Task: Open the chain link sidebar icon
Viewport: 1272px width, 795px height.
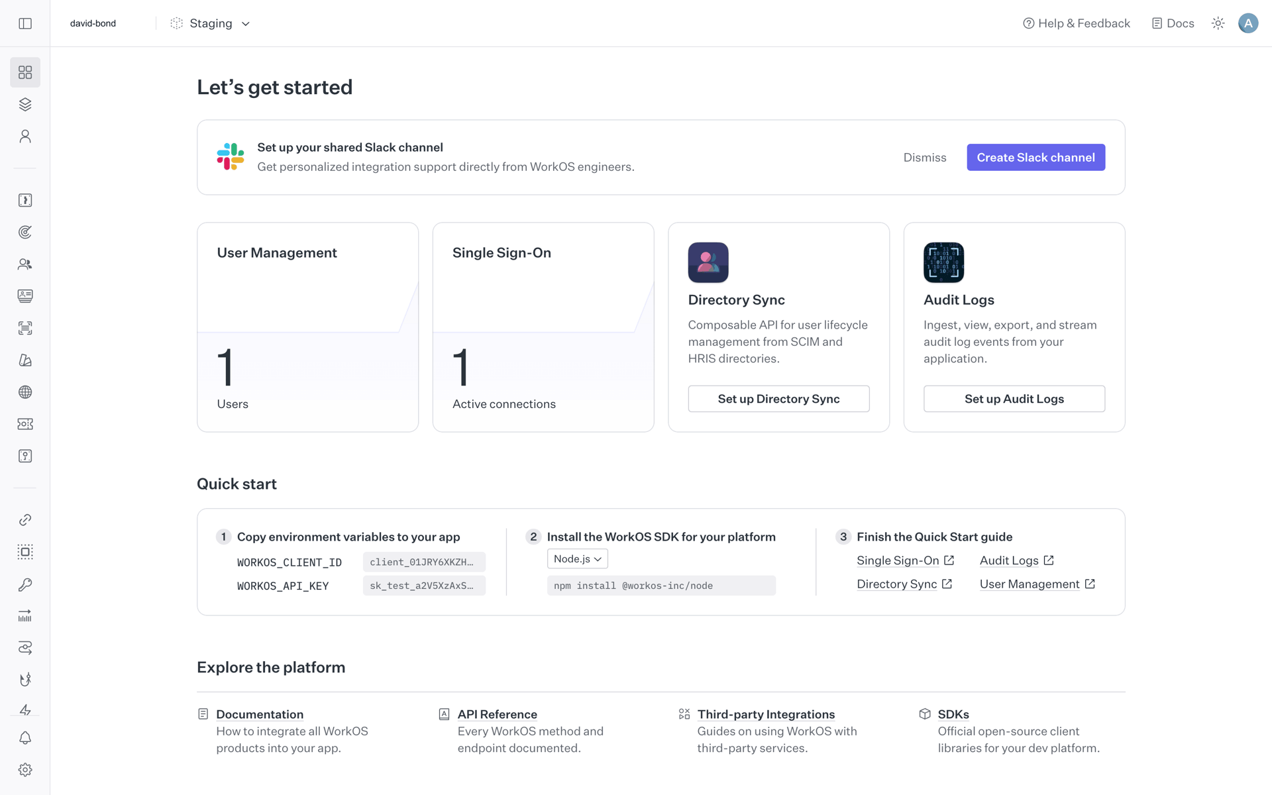Action: 25,520
